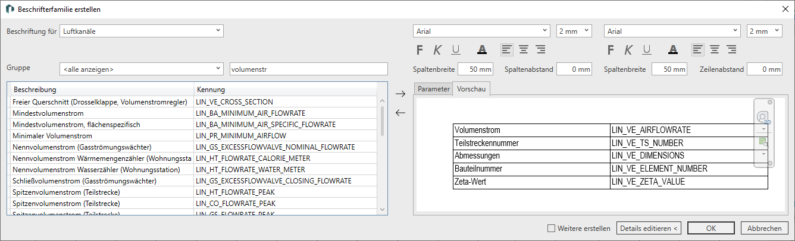Select LIN_CO_FLOWRATE_PEAK cell

tap(286, 203)
